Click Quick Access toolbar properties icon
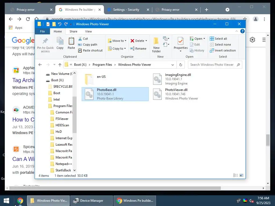Screen dimensions: 275x206 [x=48, y=24]
